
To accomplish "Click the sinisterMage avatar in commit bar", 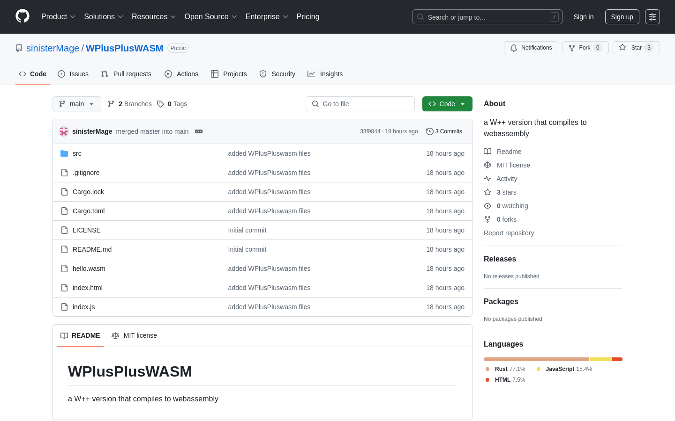I will point(64,131).
